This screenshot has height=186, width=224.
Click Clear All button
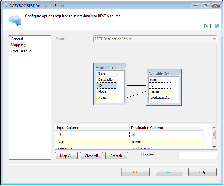pos(91,156)
